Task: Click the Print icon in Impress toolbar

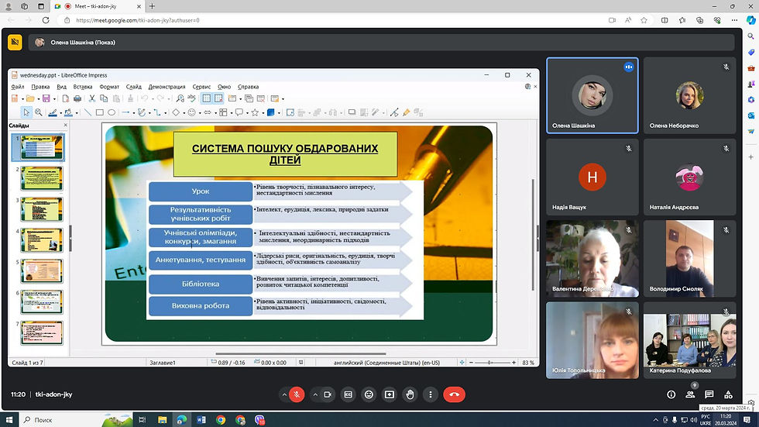Action: click(x=77, y=98)
